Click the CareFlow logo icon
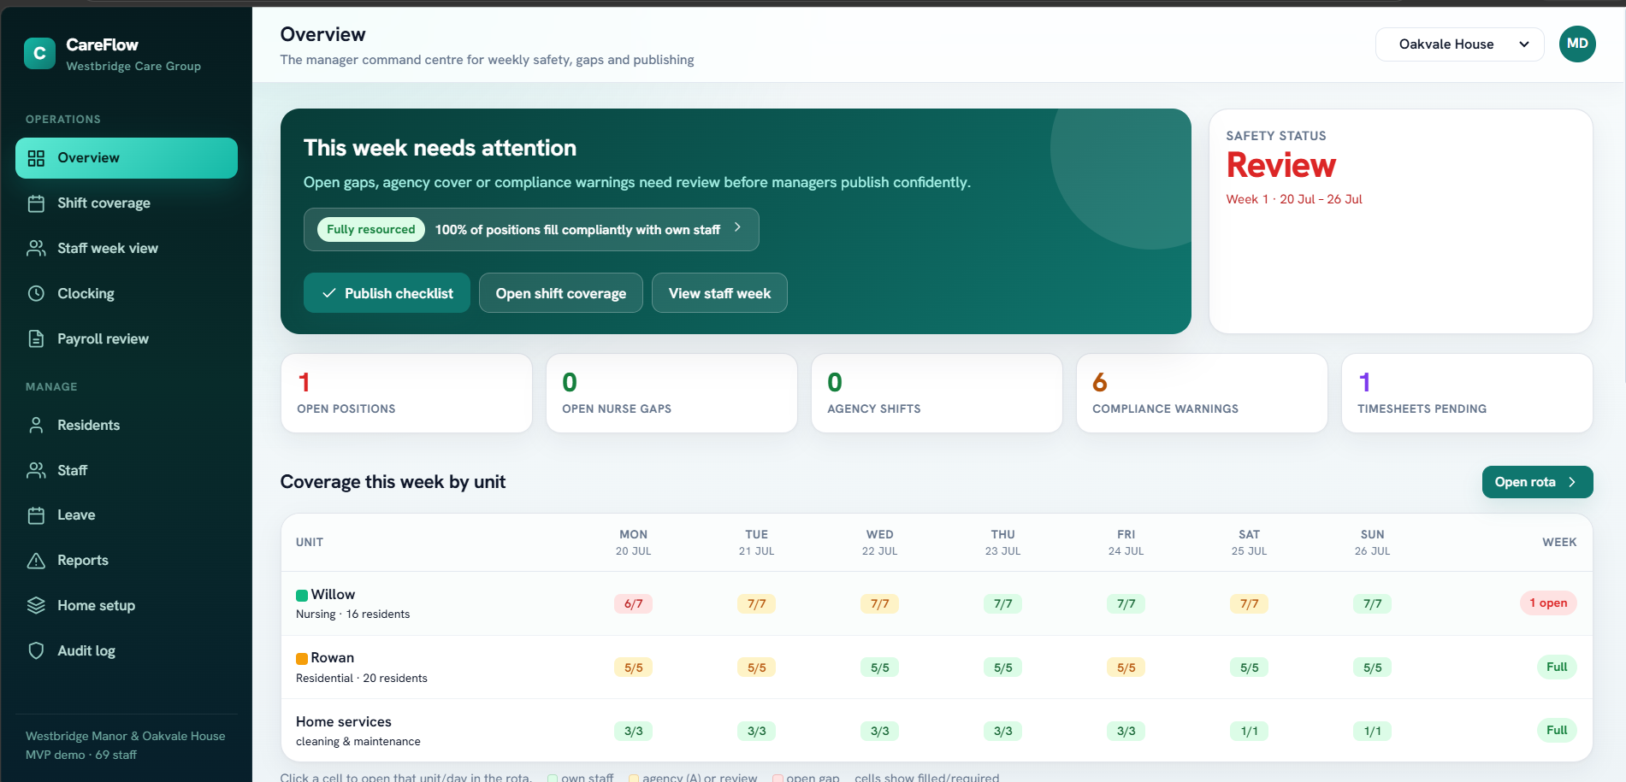 pos(39,53)
